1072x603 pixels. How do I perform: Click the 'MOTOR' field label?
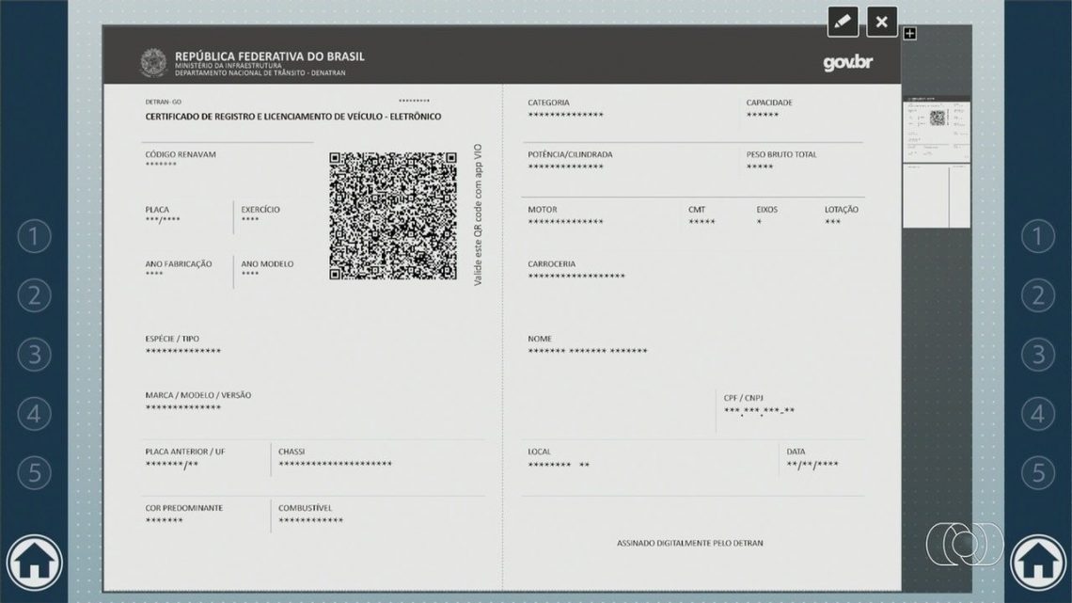[543, 210]
